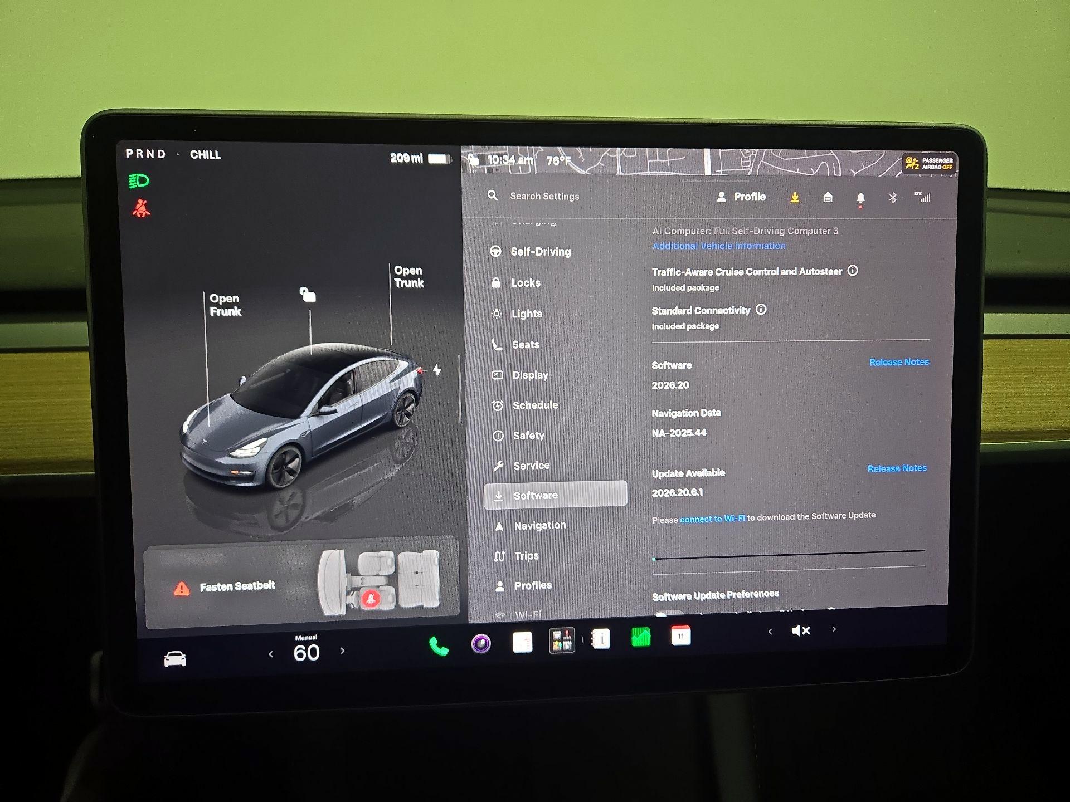This screenshot has height=802, width=1070.
Task: Open the green energy graph app
Action: click(641, 637)
